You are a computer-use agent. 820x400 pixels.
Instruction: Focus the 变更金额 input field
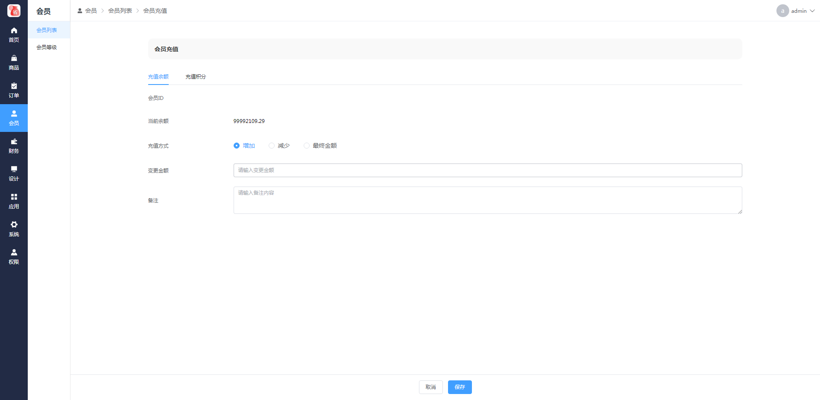487,170
